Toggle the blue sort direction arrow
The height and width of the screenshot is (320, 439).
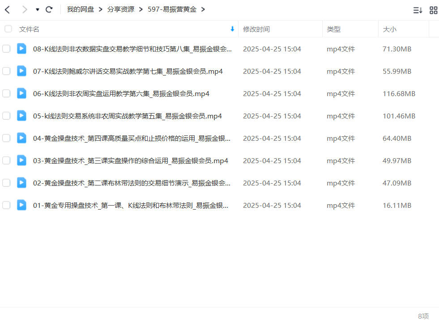pos(232,29)
